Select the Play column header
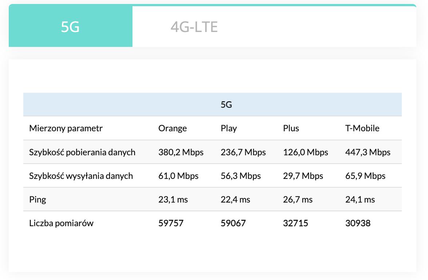This screenshot has width=428, height=280. (x=229, y=128)
